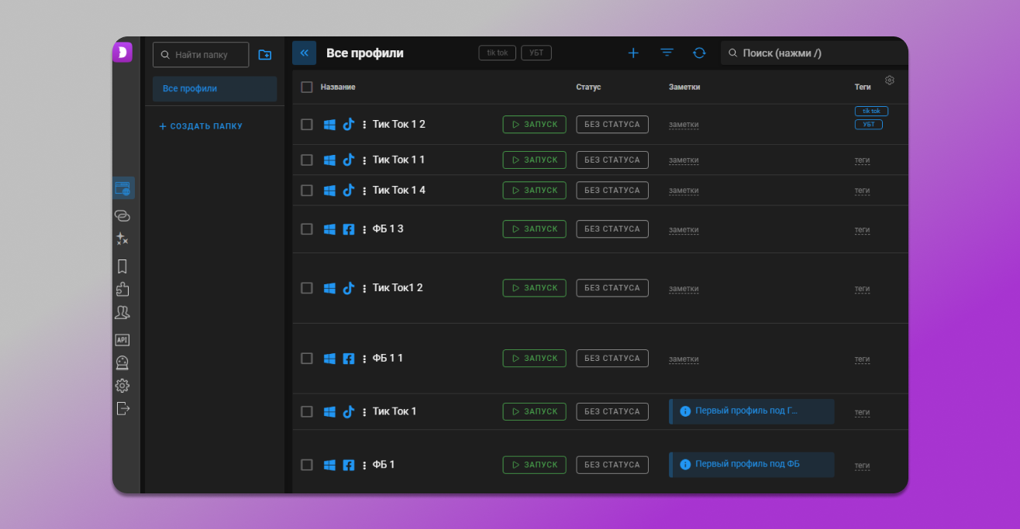Click the create new folder icon
This screenshot has width=1020, height=529.
(x=265, y=55)
